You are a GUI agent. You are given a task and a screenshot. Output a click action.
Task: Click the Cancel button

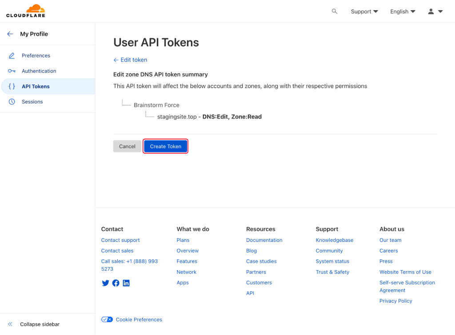tap(127, 146)
